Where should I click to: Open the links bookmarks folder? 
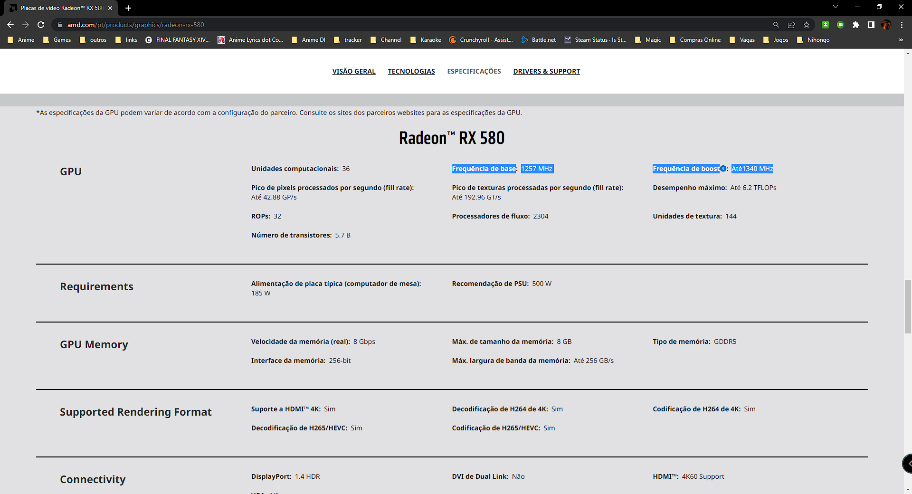pos(126,40)
